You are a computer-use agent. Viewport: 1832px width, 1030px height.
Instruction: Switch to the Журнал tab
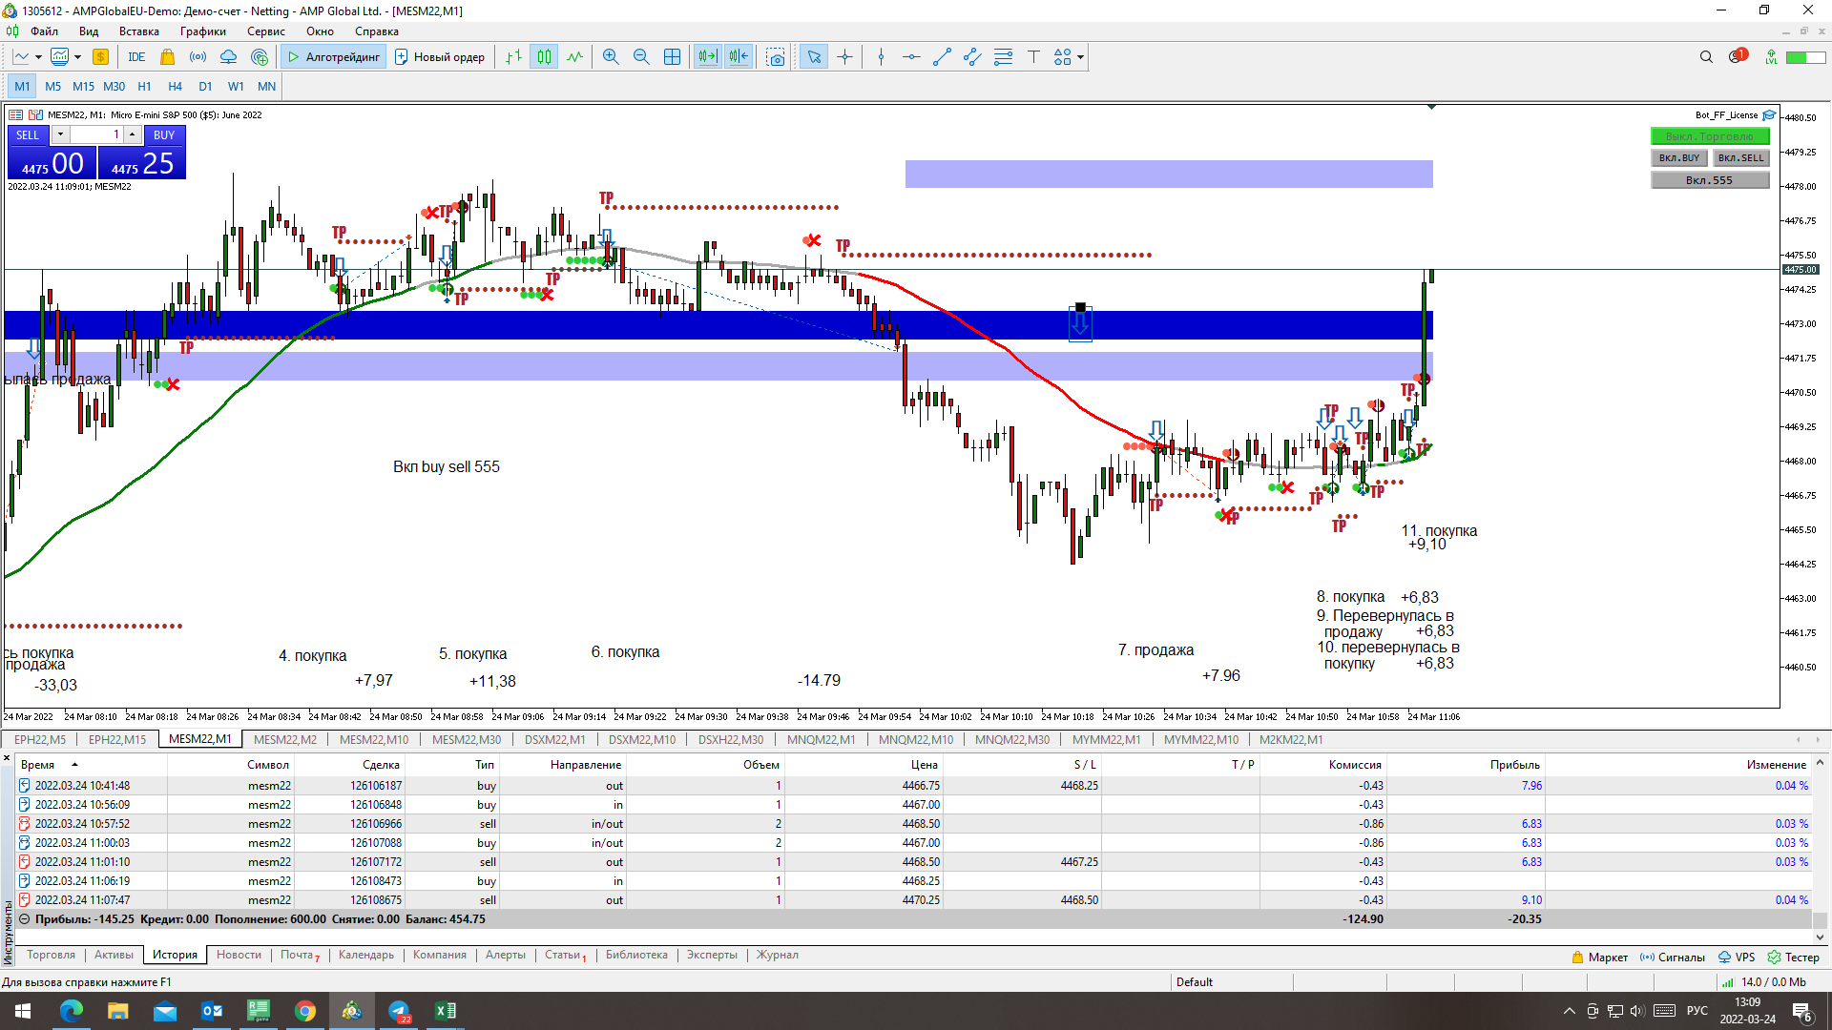click(777, 955)
